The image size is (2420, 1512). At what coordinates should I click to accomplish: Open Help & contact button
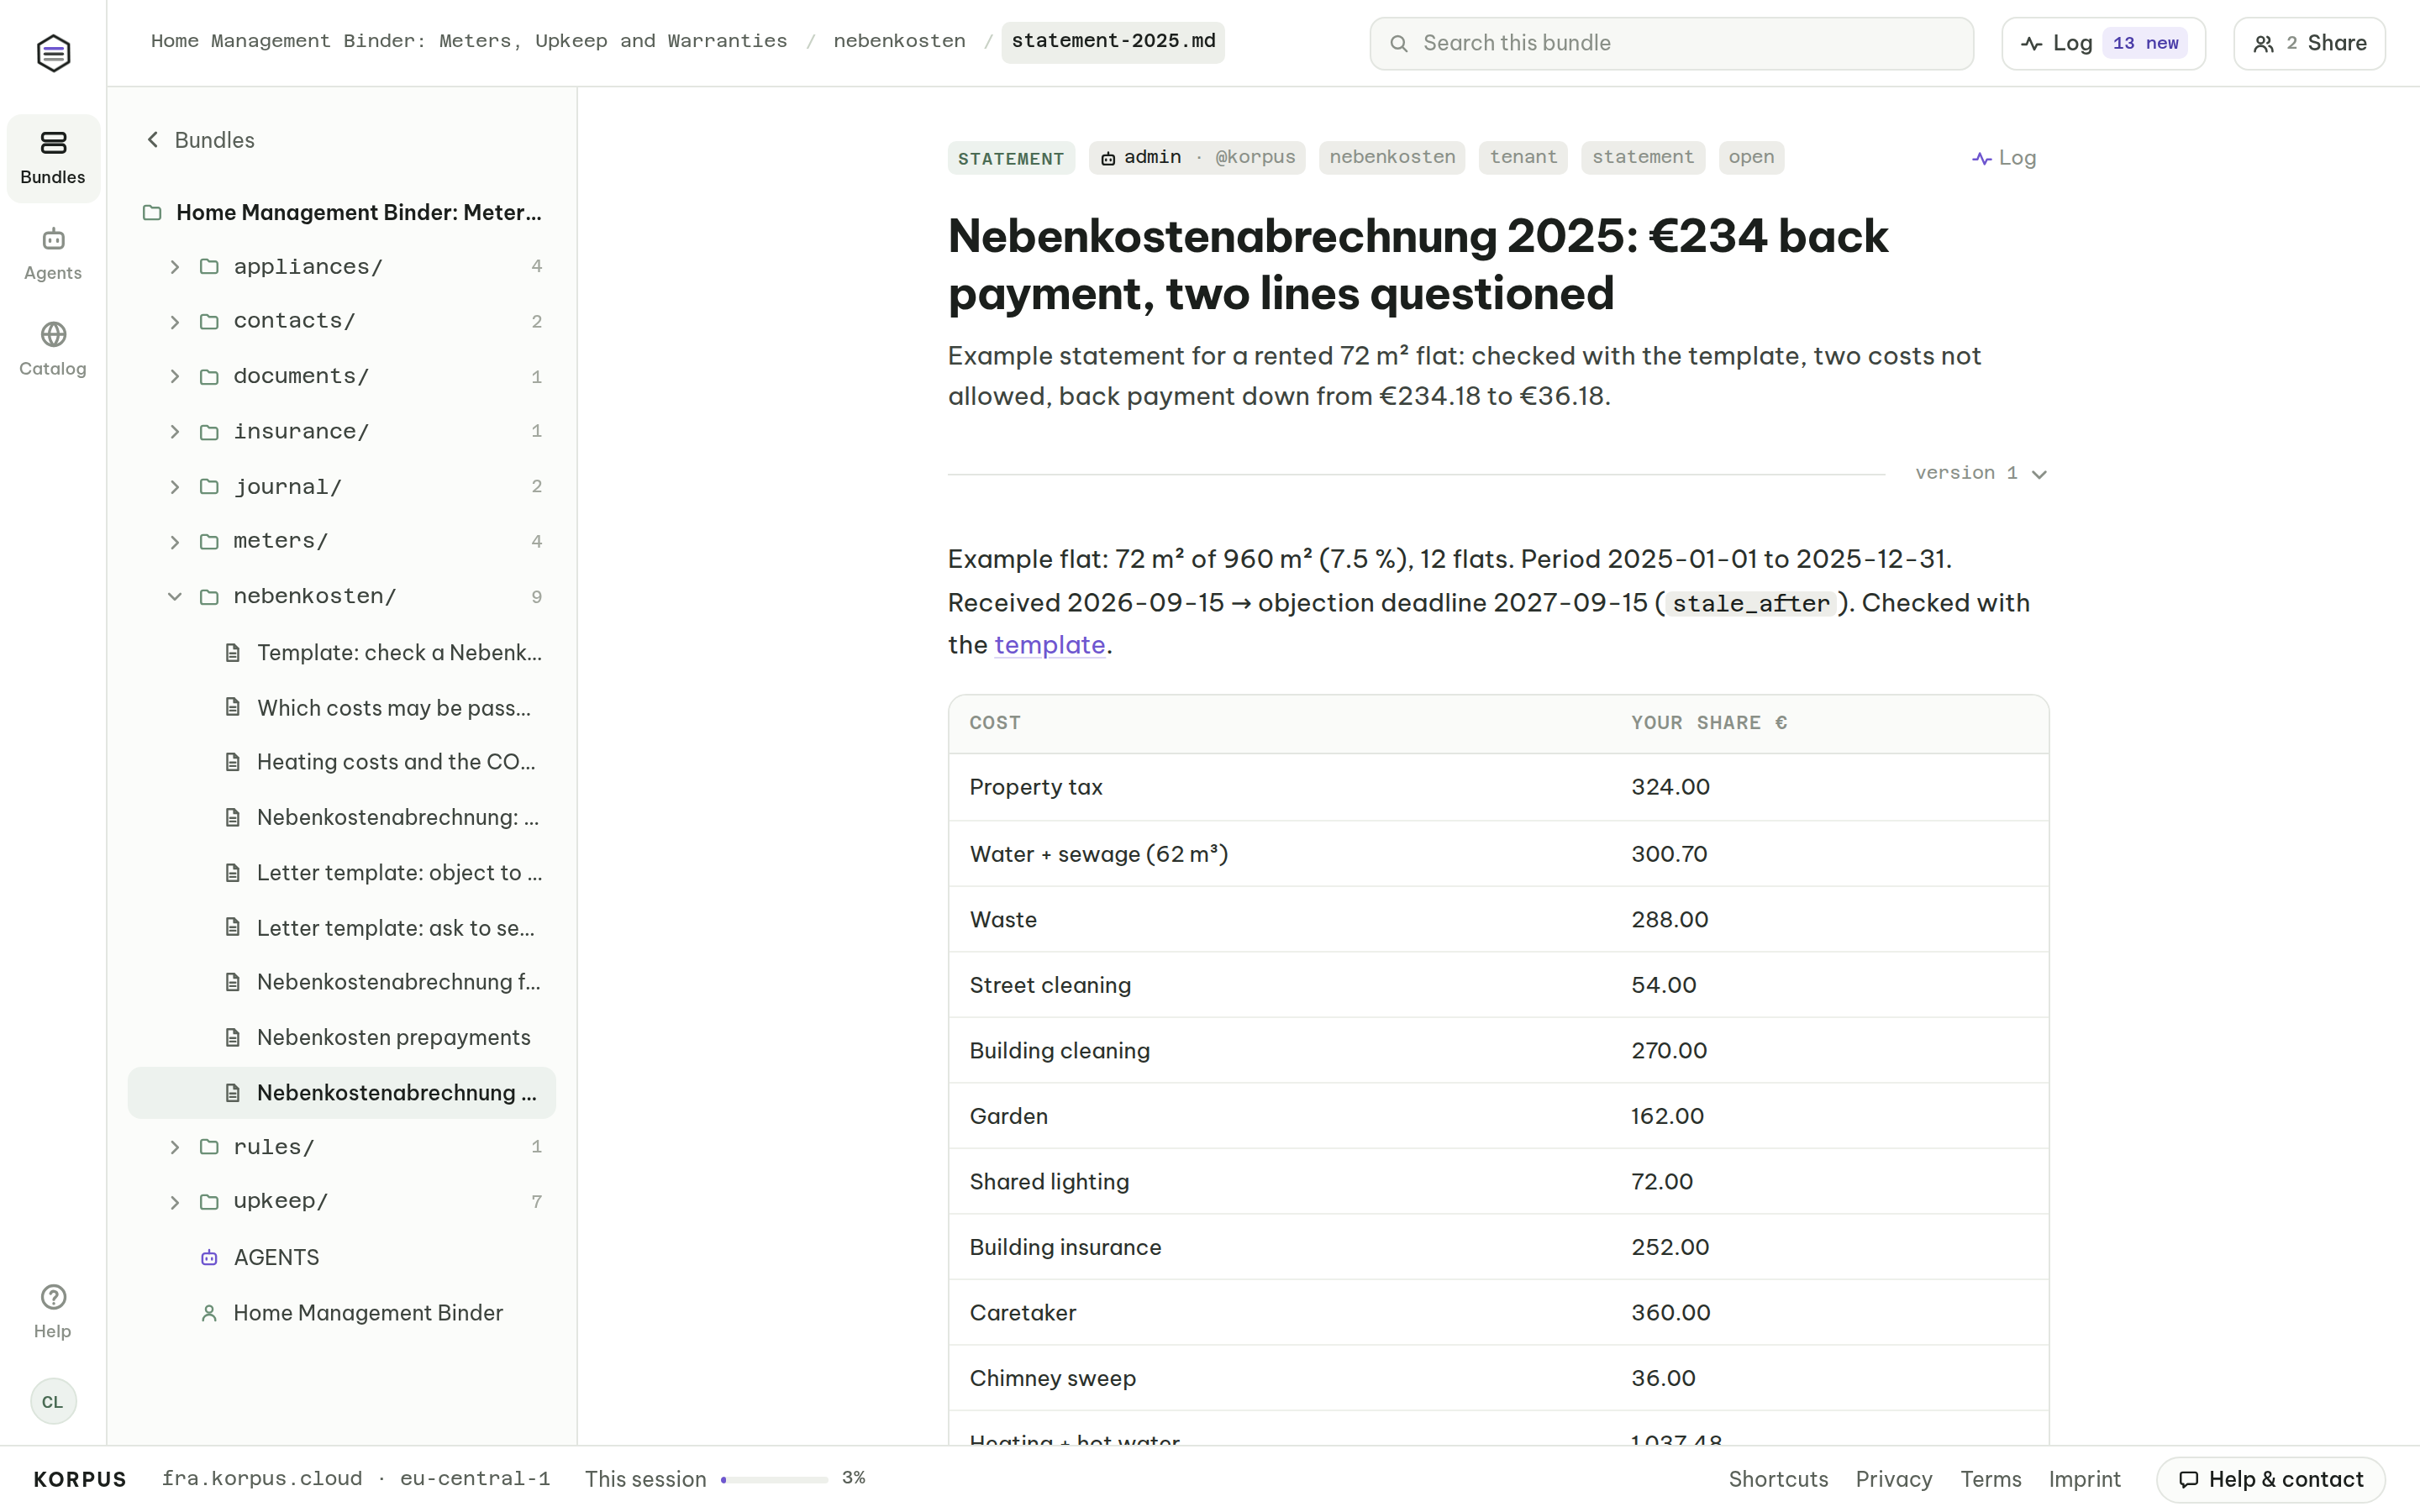(x=2271, y=1479)
